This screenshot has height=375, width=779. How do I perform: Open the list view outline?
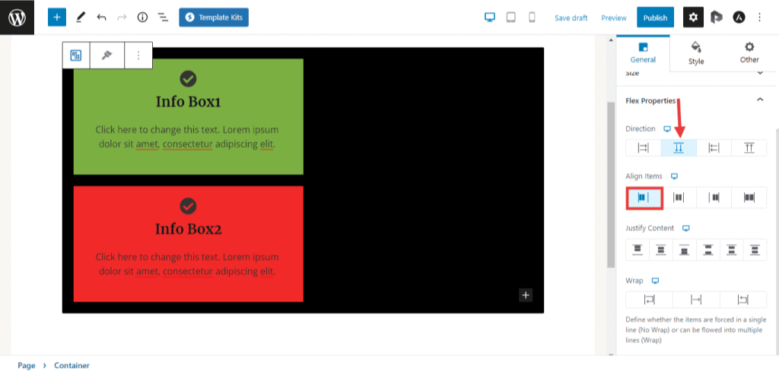[163, 17]
